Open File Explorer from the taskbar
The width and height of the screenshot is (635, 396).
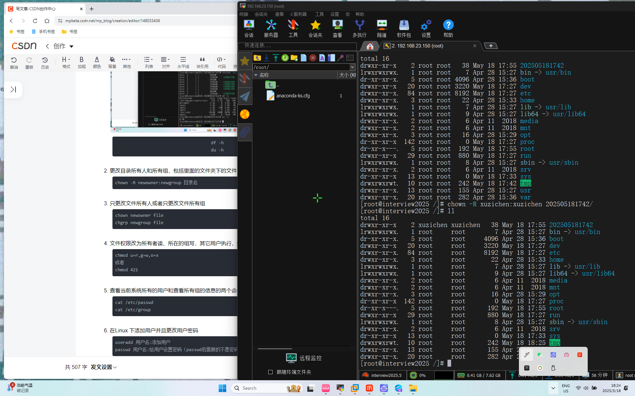pos(413,388)
